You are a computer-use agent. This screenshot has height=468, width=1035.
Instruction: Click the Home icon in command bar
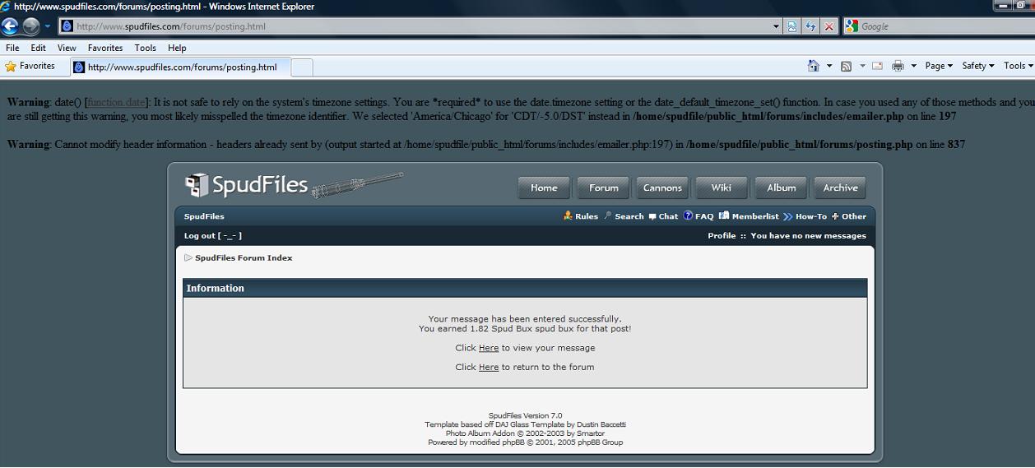pos(813,66)
